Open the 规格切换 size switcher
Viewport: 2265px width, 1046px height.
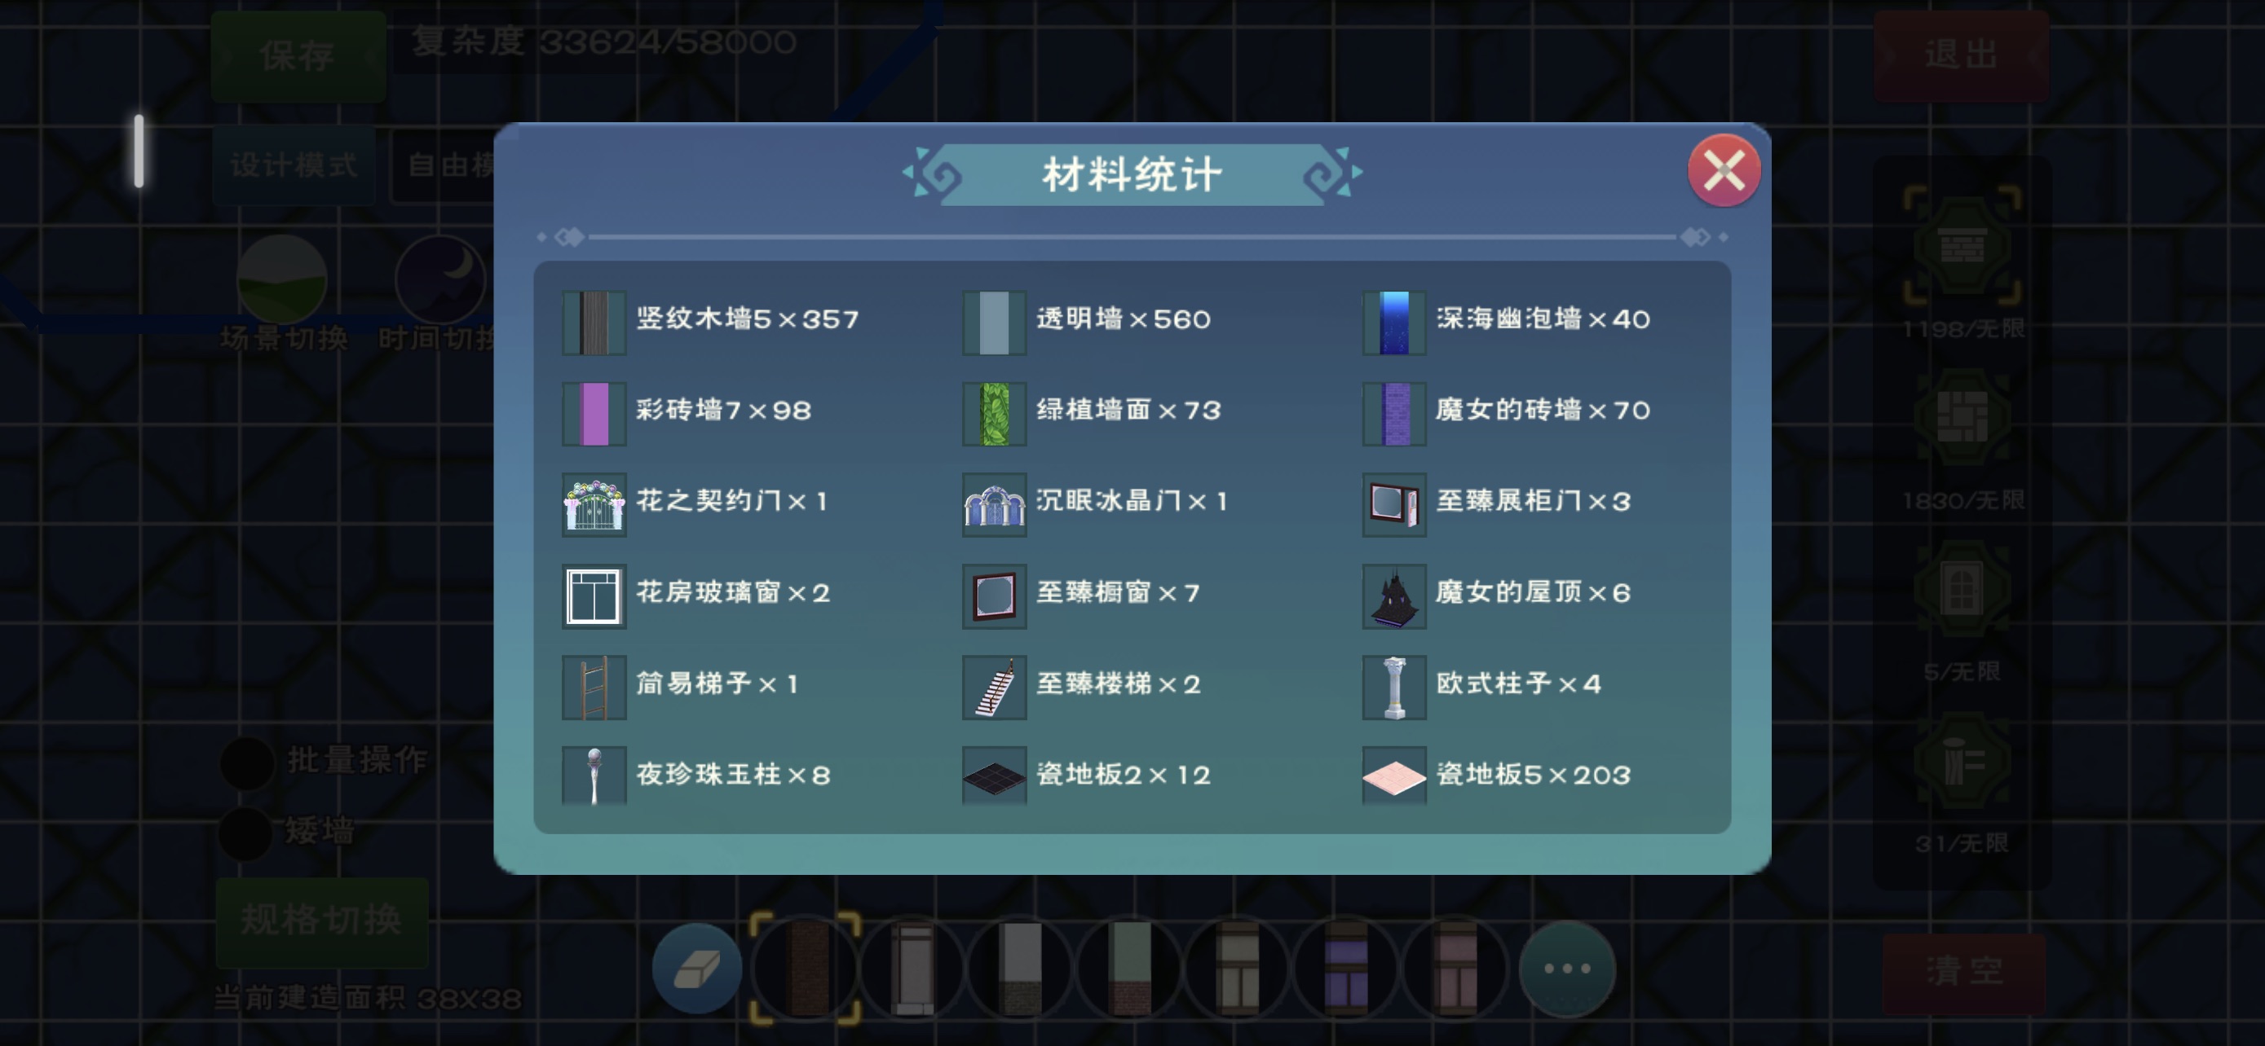coord(322,921)
